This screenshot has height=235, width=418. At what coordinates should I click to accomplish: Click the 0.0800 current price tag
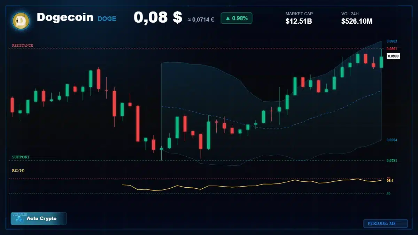coord(393,56)
